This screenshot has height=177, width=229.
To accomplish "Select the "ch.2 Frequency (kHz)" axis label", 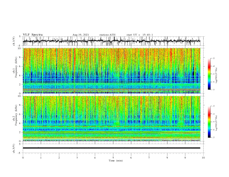I will tap(15, 115).
